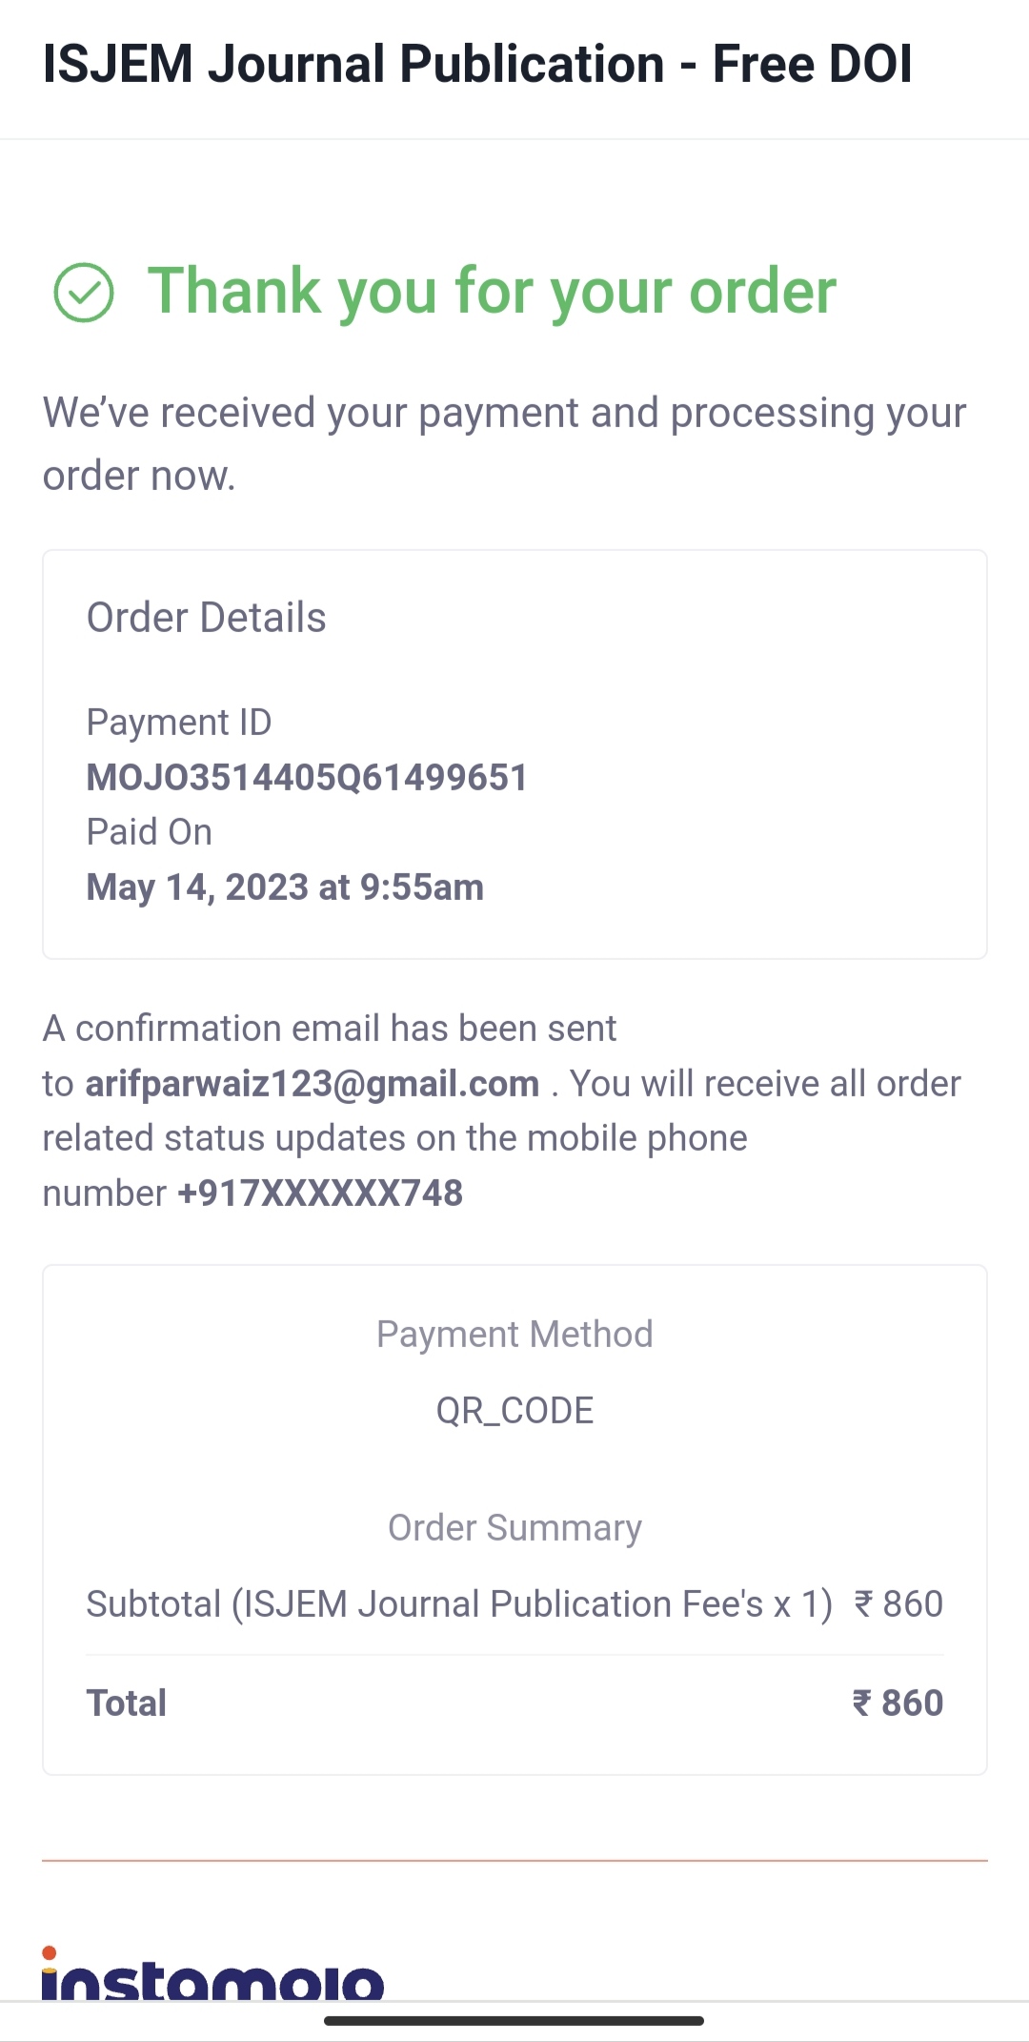This screenshot has width=1029, height=2042.
Task: Click the Total label
Action: [x=127, y=1704]
